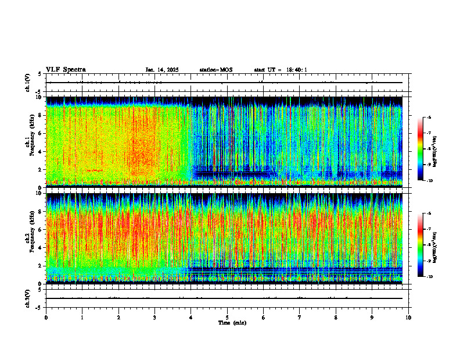Click the -5 tick label on ch.3(V) axis
460x356 pixels.
[39, 308]
